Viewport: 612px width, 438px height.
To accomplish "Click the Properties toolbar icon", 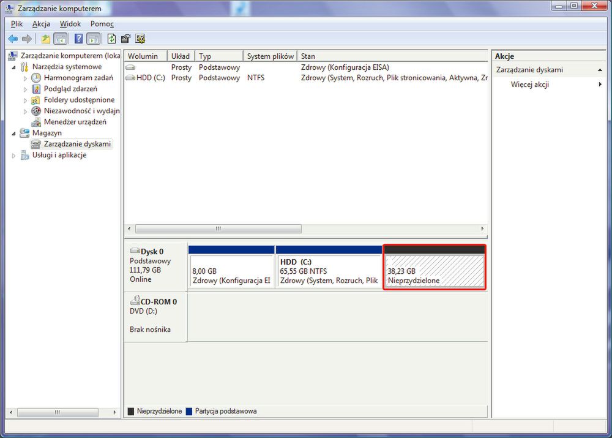I will coord(125,39).
